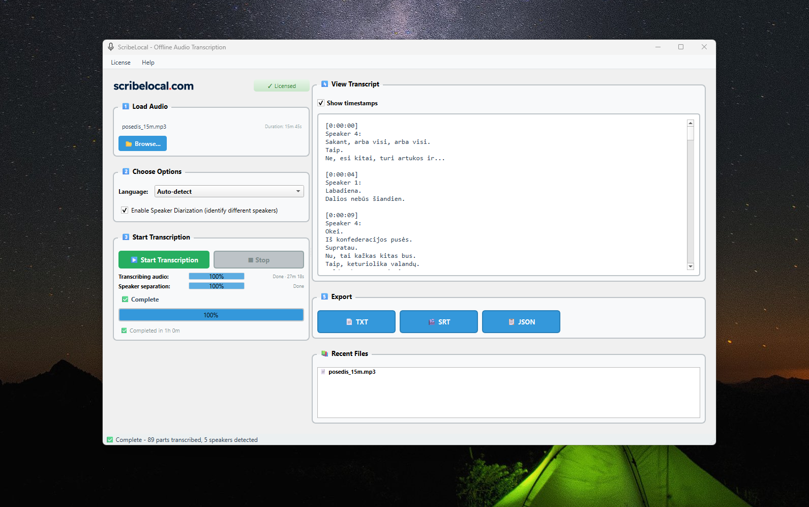Click the step 1 Load Audio number icon
Image resolution: width=809 pixels, height=507 pixels.
click(126, 106)
